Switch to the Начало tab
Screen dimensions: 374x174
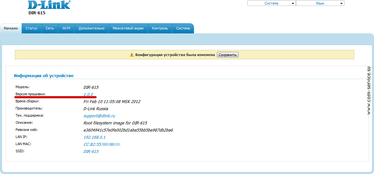(11, 28)
